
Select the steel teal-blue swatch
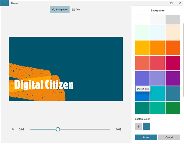pyautogui.click(x=173, y=93)
